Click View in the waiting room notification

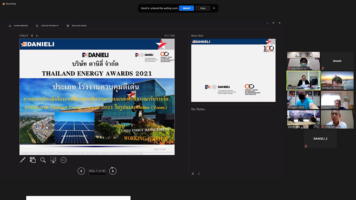tap(203, 8)
